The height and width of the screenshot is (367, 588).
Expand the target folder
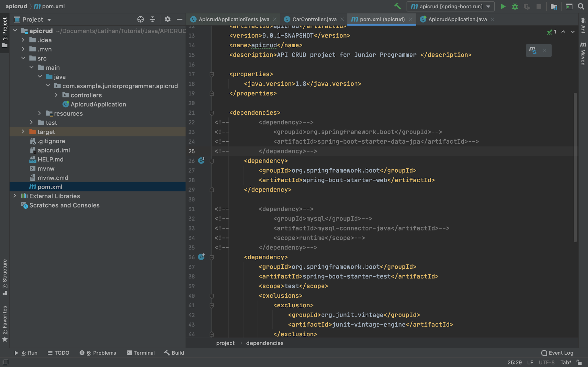coord(23,132)
